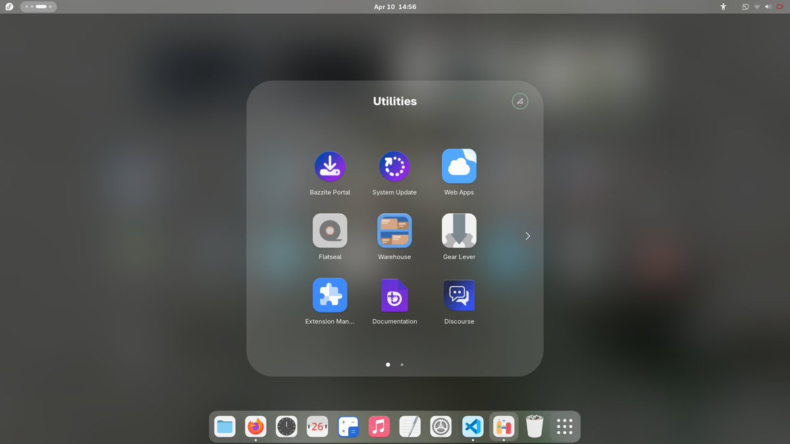Click the volume icon in top bar

768,7
